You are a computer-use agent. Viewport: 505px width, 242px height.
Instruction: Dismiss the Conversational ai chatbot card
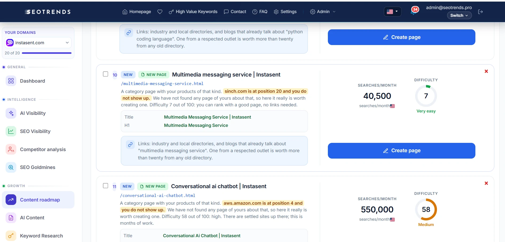486,183
